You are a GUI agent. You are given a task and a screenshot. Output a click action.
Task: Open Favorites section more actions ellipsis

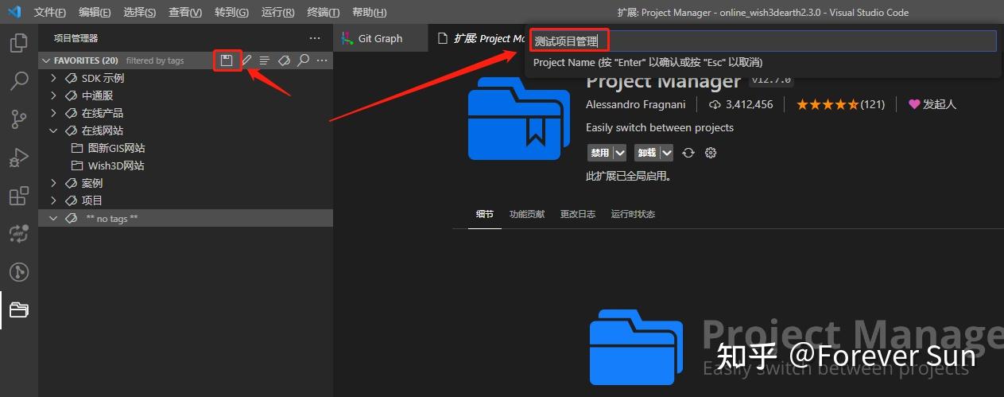click(322, 60)
